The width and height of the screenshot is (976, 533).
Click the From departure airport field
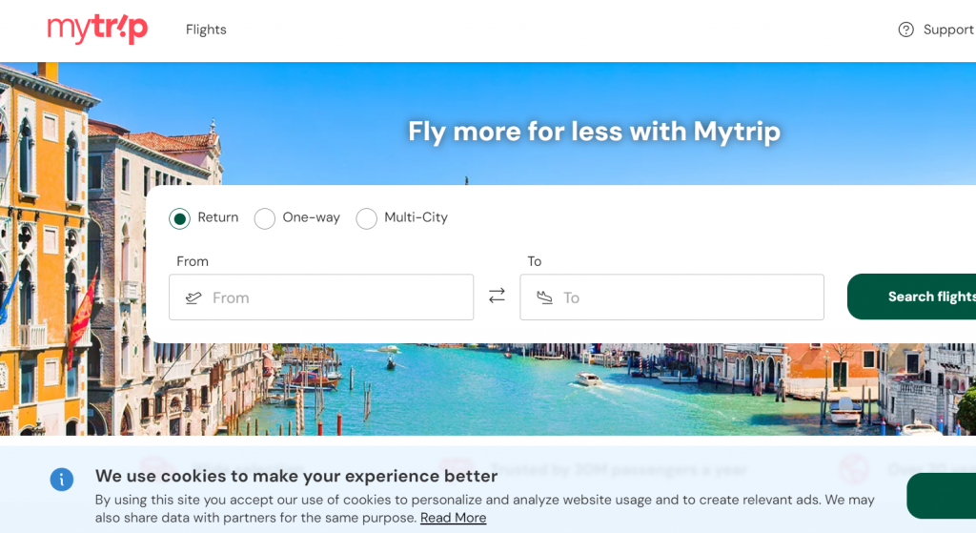point(321,297)
